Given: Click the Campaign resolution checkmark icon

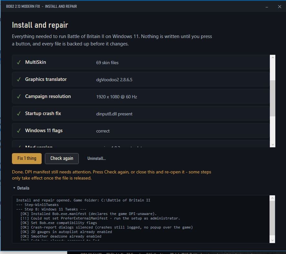Looking at the screenshot, I should pyautogui.click(x=19, y=96).
